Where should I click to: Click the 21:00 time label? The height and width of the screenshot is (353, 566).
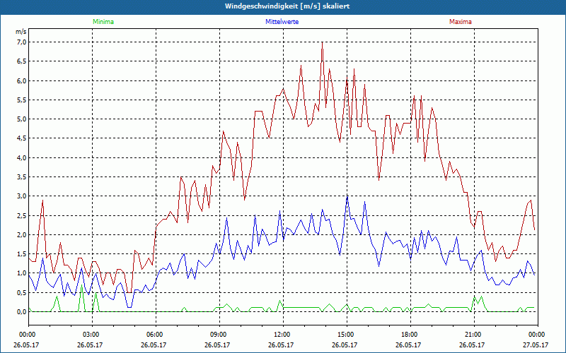click(474, 335)
